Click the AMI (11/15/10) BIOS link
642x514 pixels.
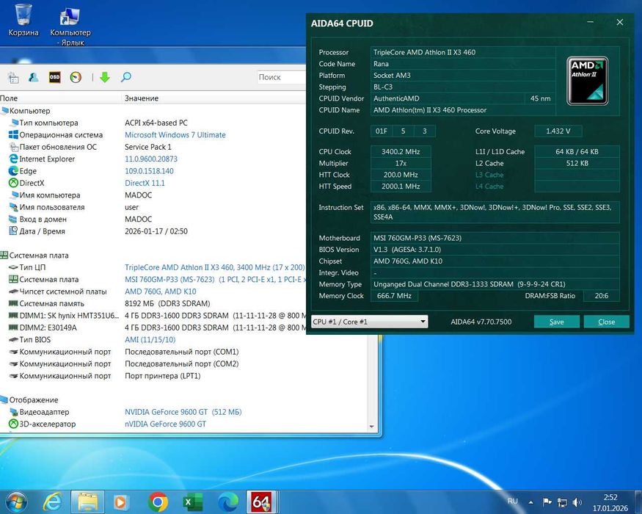150,340
